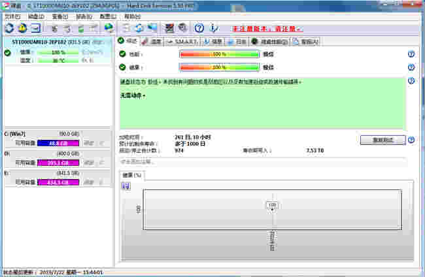
Task: Click the green disk toolbar icon
Action: tap(81, 28)
